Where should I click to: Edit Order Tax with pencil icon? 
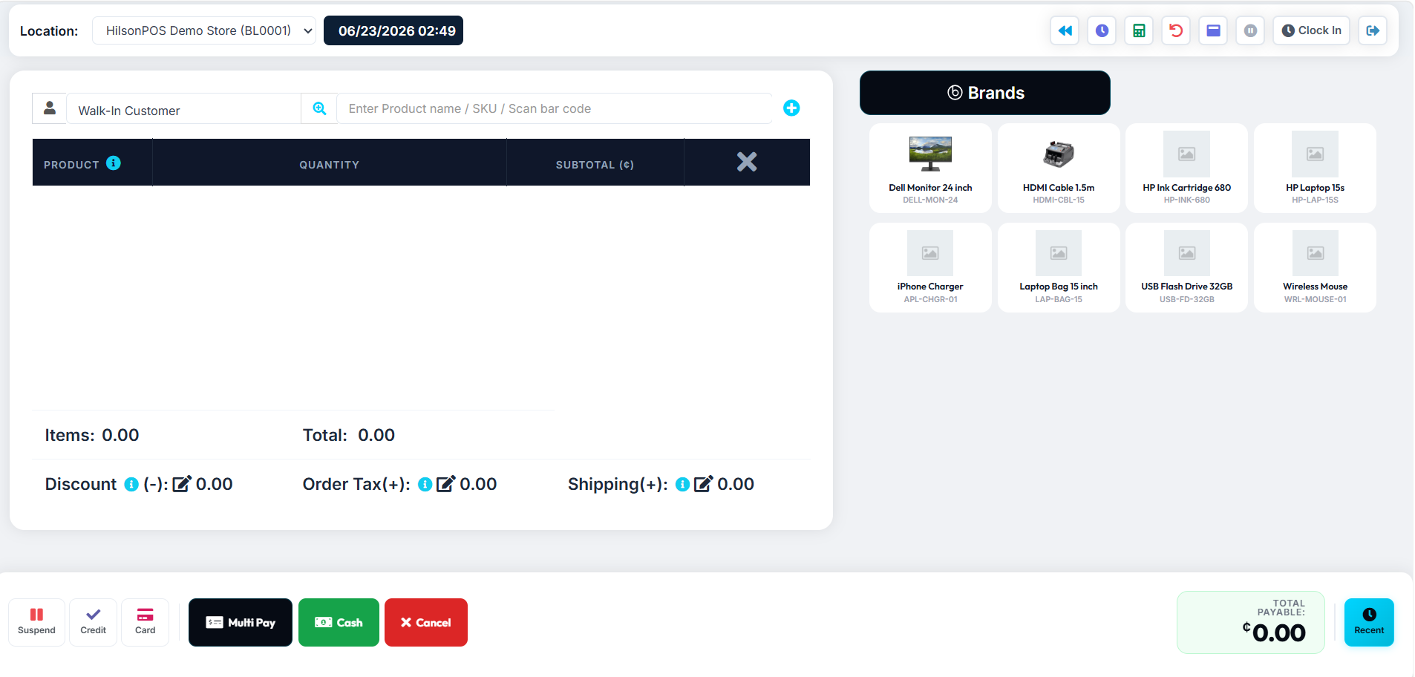point(445,484)
